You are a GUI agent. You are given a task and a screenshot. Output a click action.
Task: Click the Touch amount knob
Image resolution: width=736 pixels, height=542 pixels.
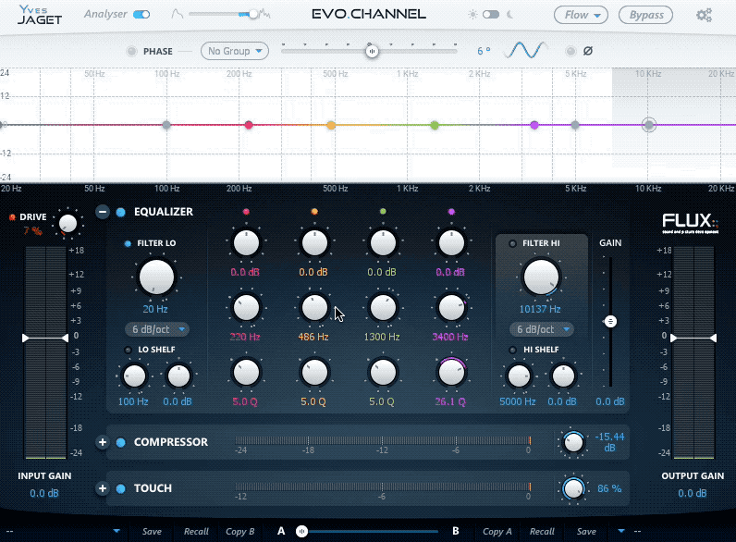[x=573, y=488]
